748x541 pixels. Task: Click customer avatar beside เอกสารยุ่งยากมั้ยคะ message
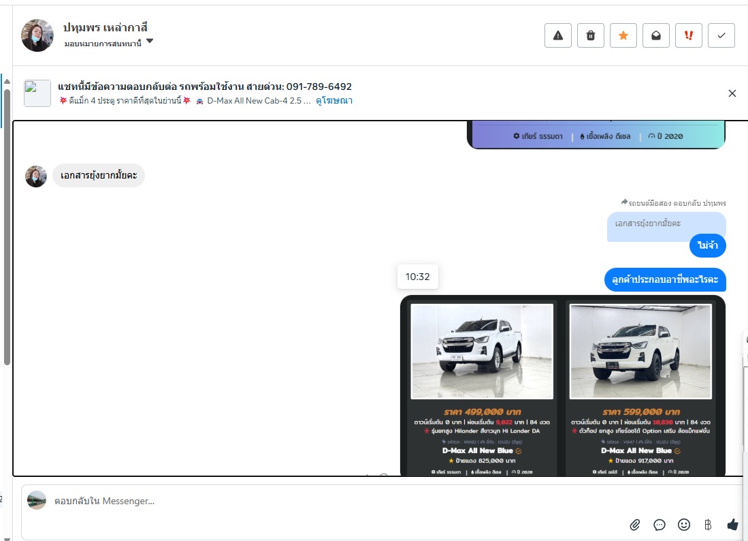36,176
